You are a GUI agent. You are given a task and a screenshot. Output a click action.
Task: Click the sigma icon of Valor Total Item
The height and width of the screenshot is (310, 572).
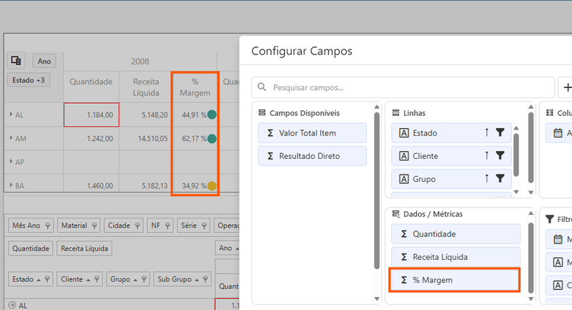[x=270, y=133]
